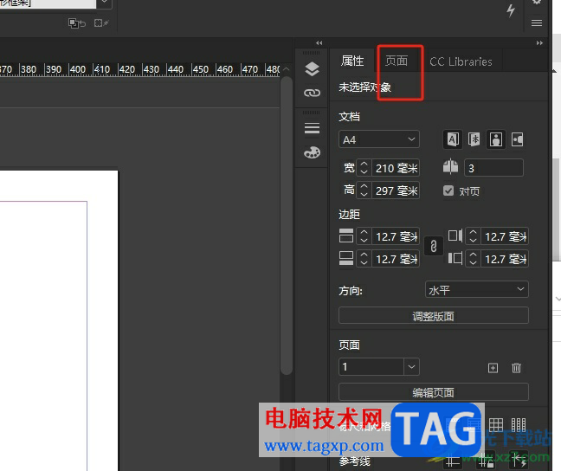Screen dimensions: 561x471
Task: Click the bottom margin 12.7 field
Action: (396, 258)
